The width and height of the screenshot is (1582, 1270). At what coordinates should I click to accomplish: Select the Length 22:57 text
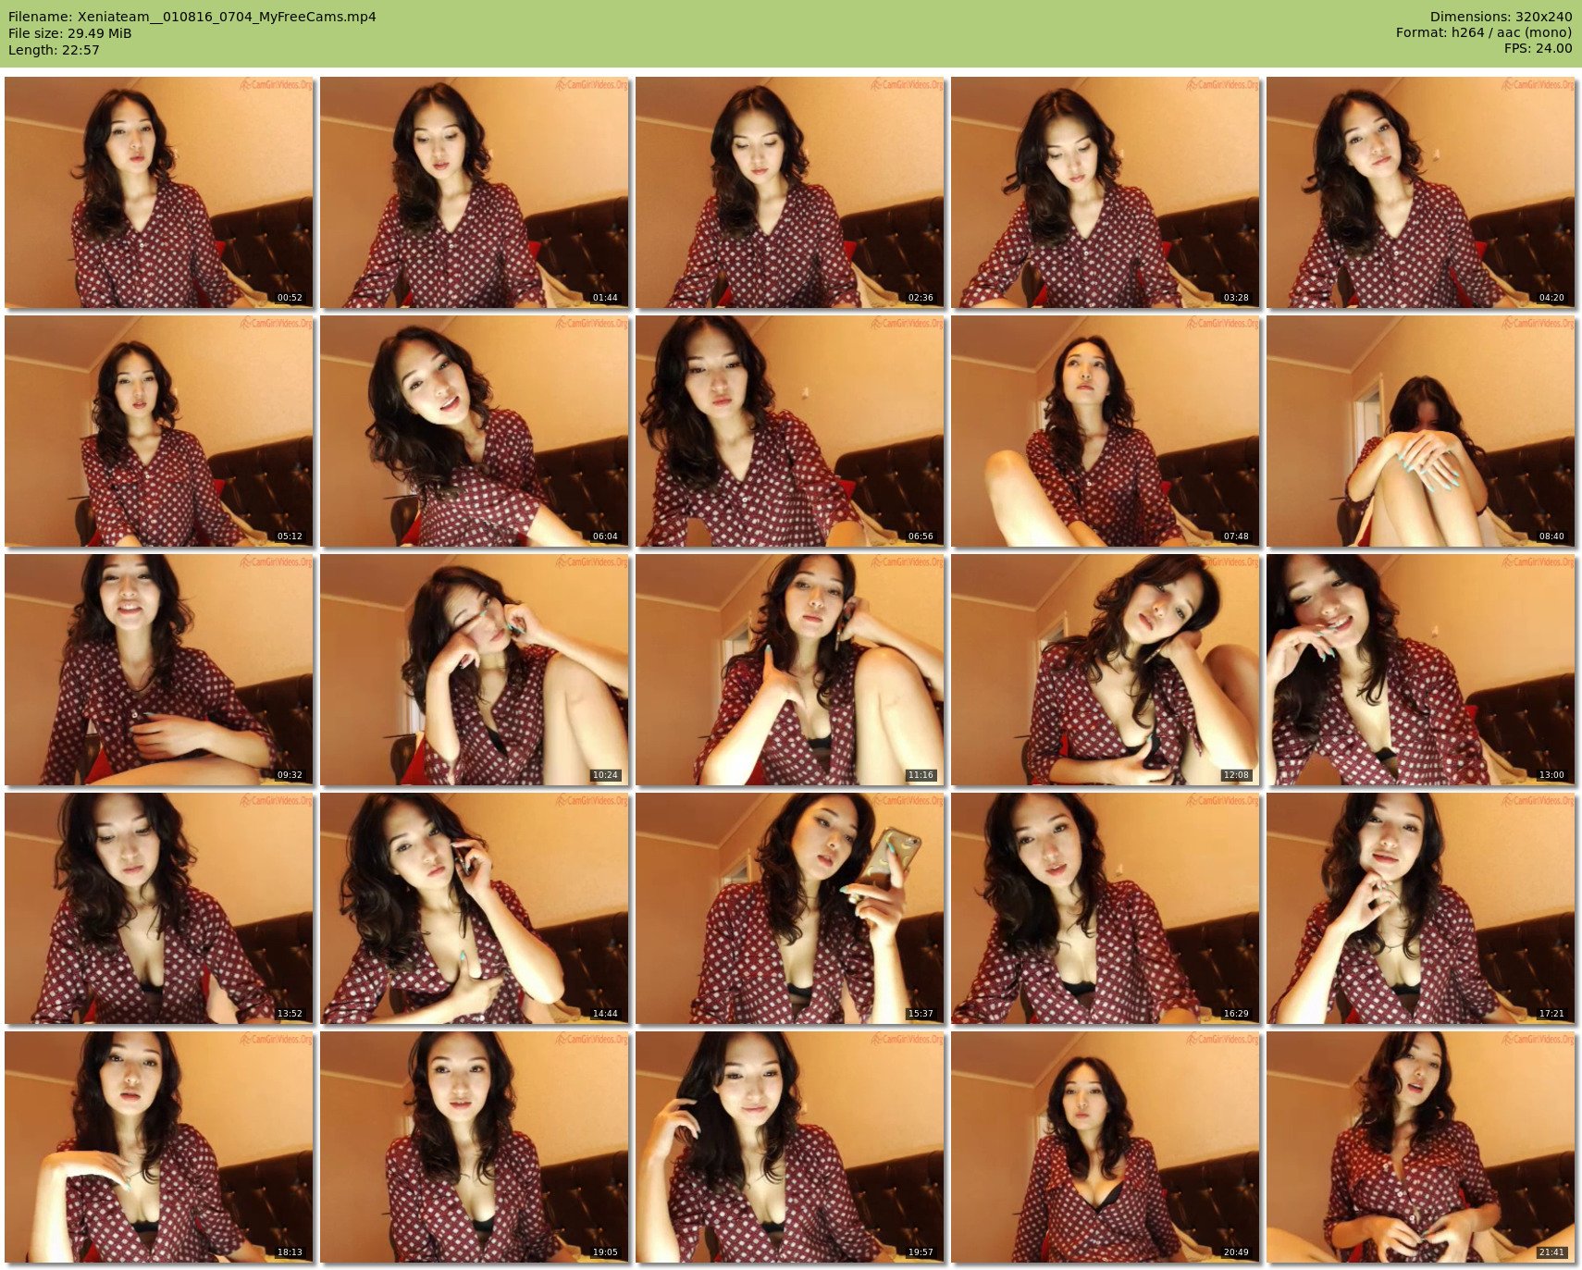tap(54, 50)
